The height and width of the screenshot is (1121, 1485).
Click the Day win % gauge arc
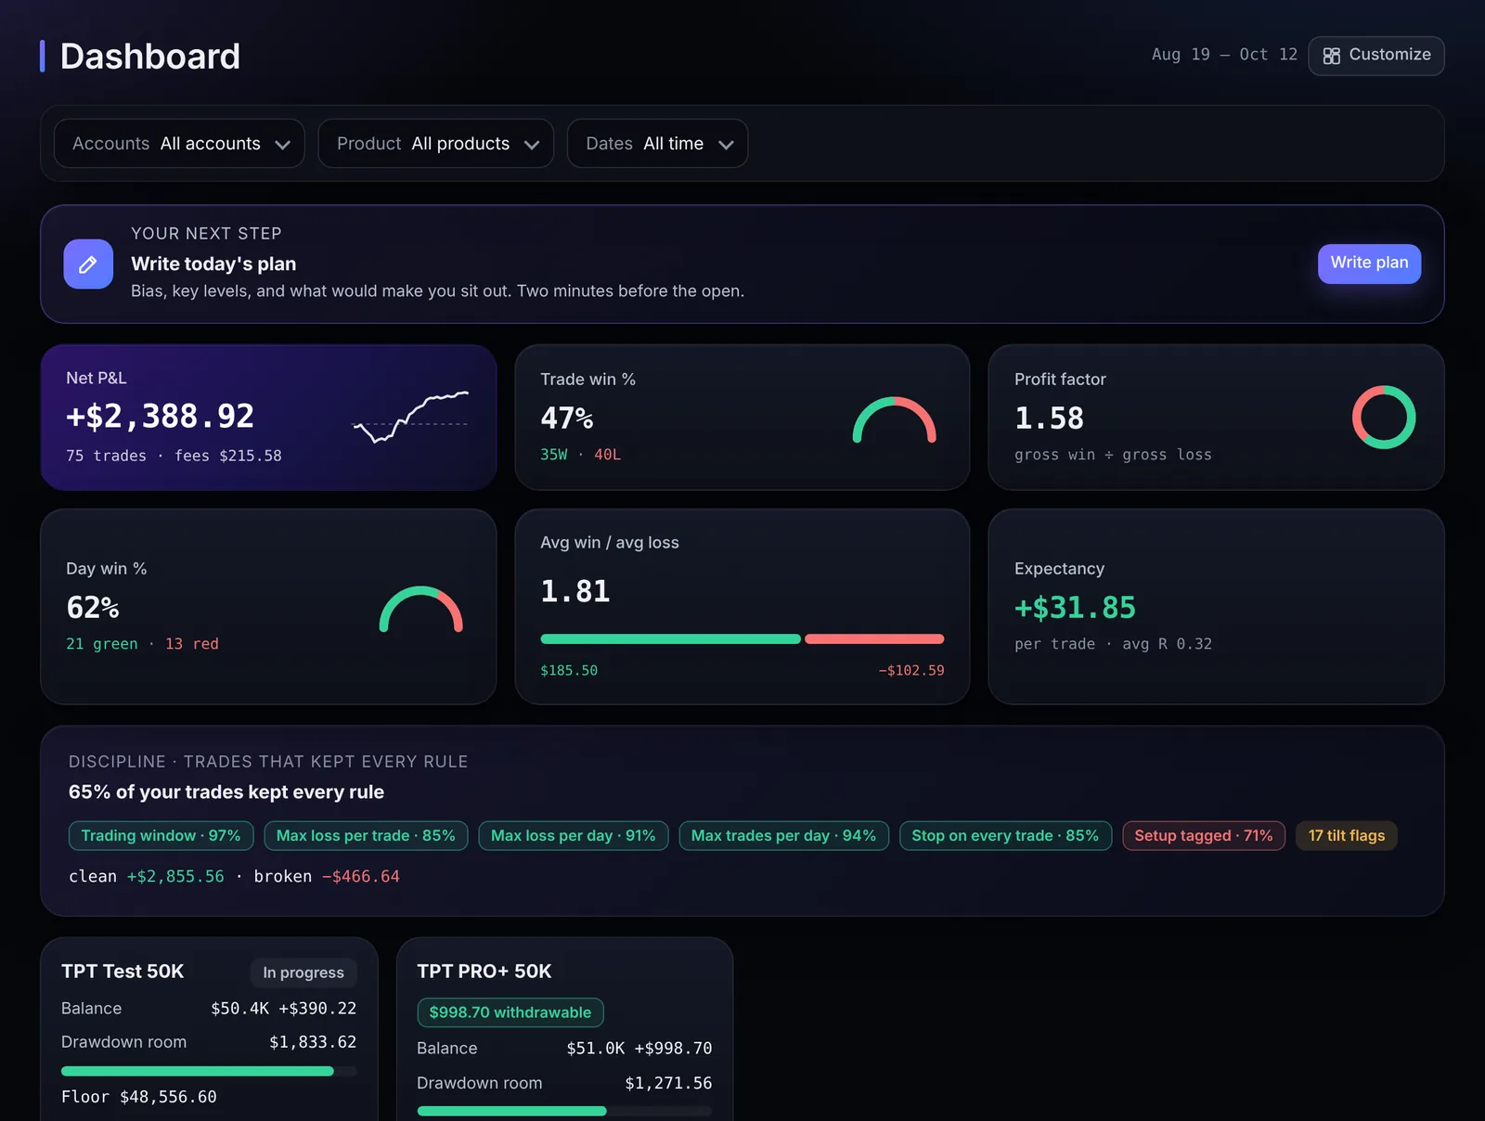click(420, 610)
